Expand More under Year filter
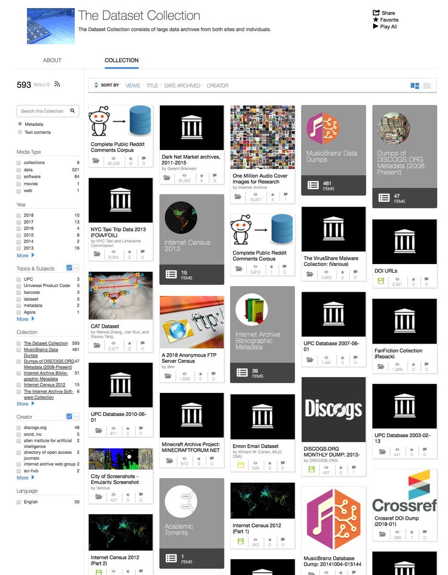 [25, 255]
